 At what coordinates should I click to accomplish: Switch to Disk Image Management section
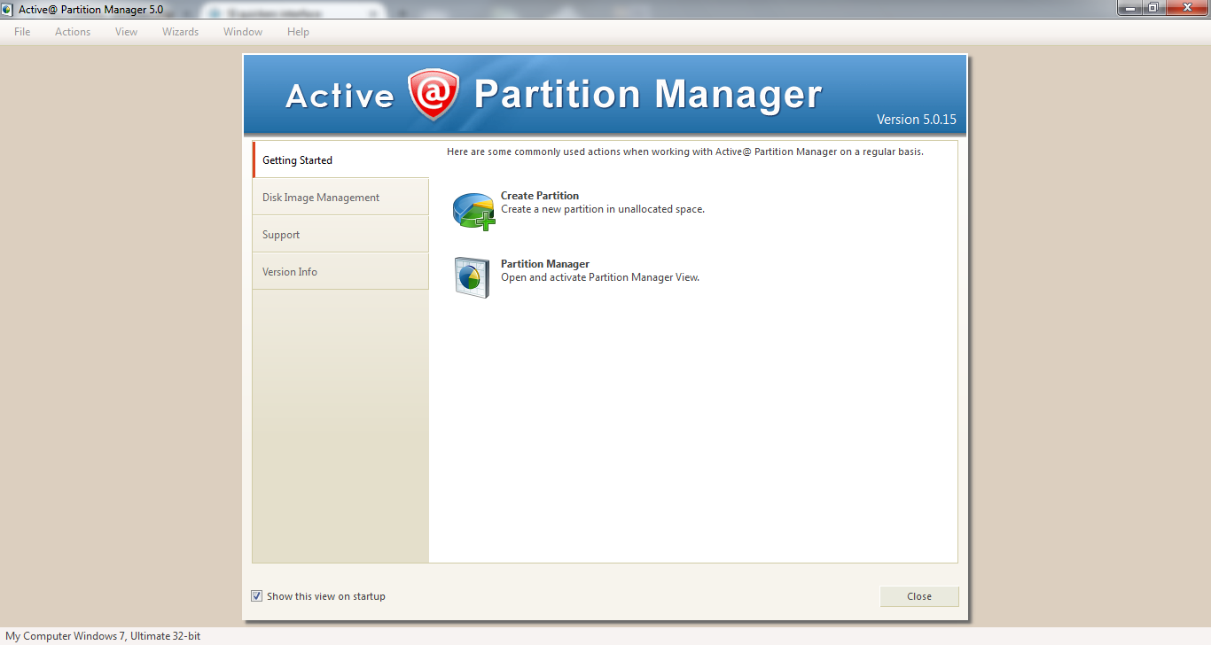pos(320,197)
